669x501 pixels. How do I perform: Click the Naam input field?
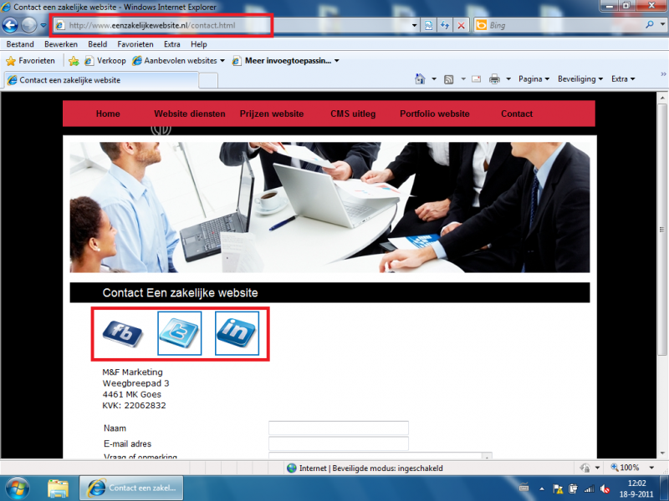pyautogui.click(x=338, y=428)
